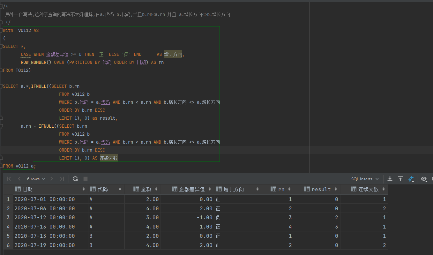This screenshot has width=433, height=255.
Task: Click cell 2020-07-01 00:00:00
Action: [x=51, y=199]
